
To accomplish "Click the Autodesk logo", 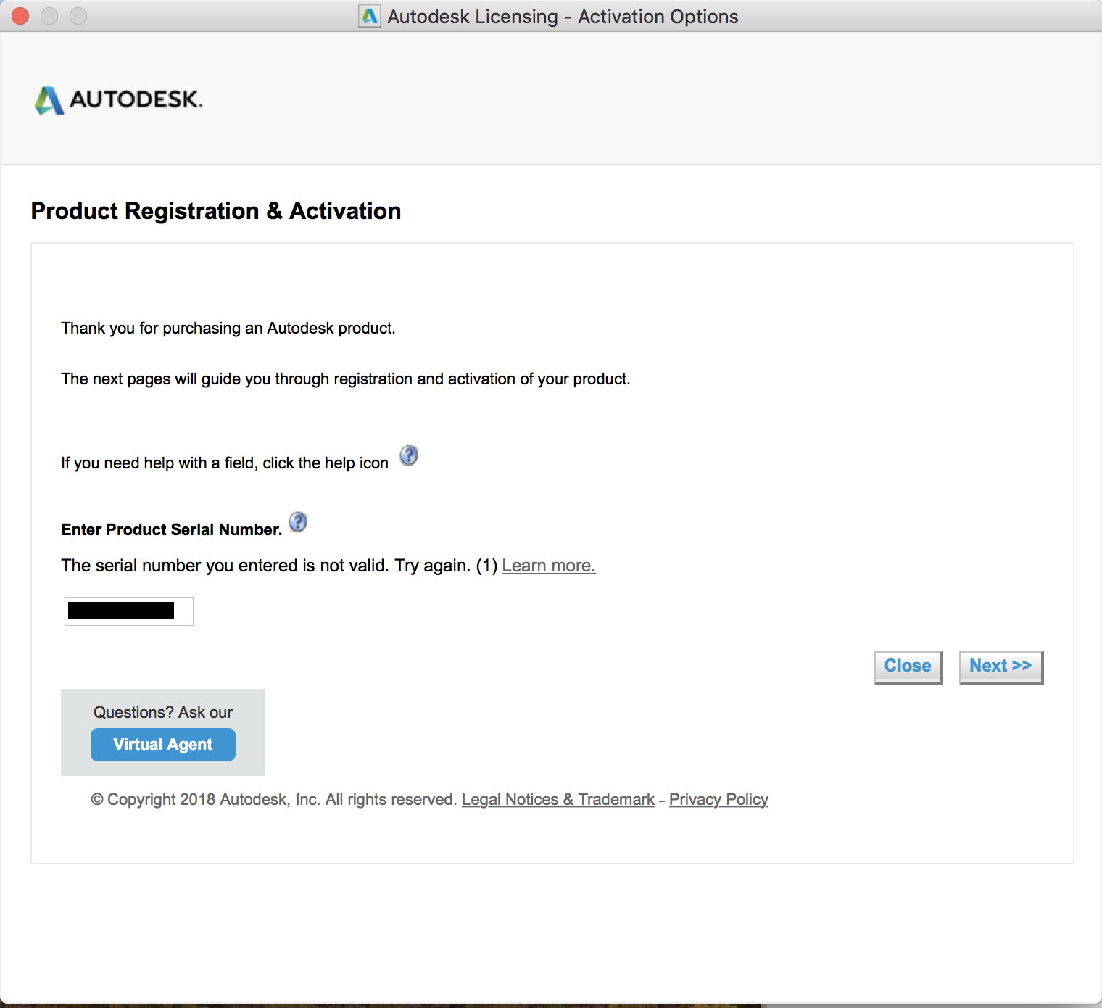I will click(x=118, y=100).
